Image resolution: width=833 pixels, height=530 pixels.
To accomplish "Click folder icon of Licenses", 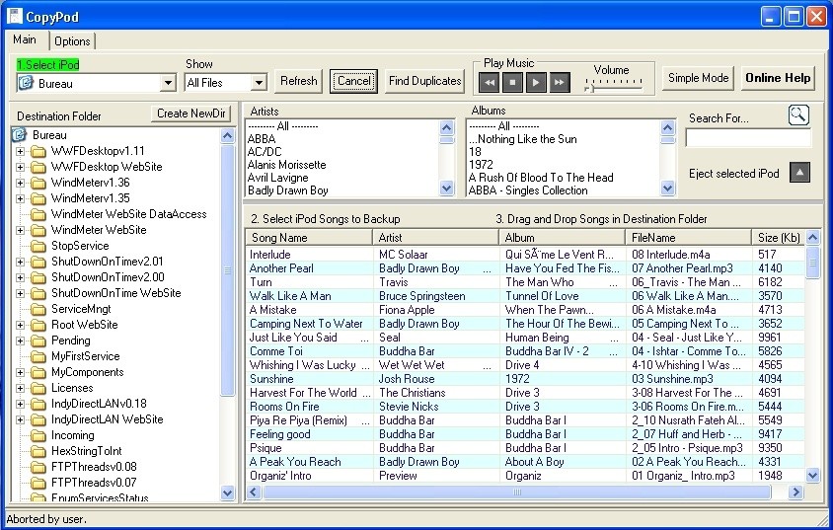I will point(38,388).
